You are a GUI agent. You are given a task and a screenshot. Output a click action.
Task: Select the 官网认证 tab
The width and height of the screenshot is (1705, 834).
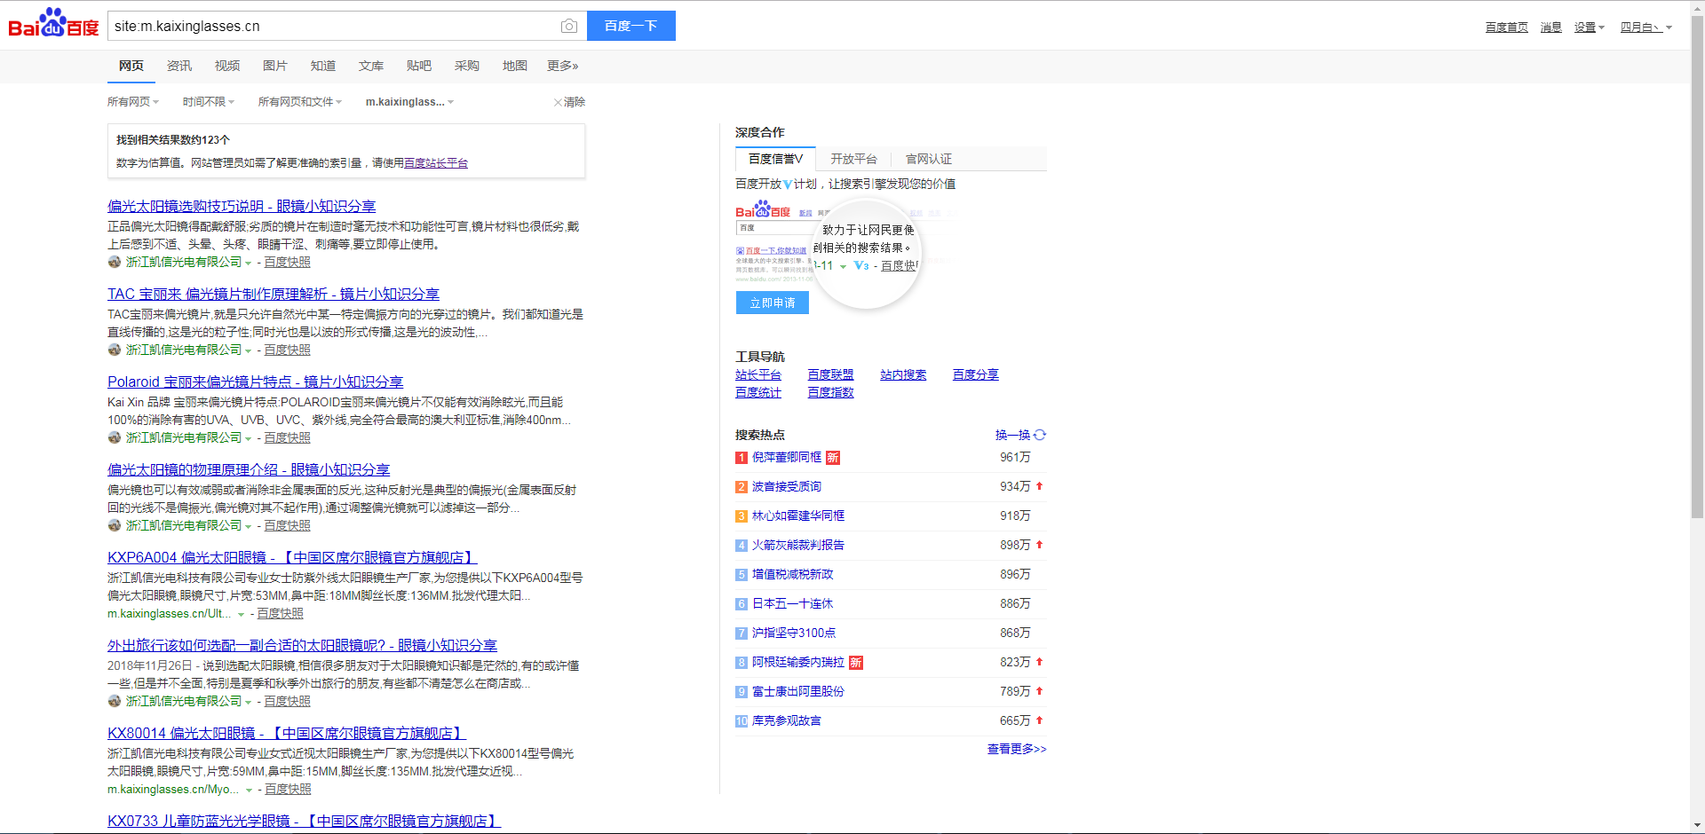click(x=929, y=159)
